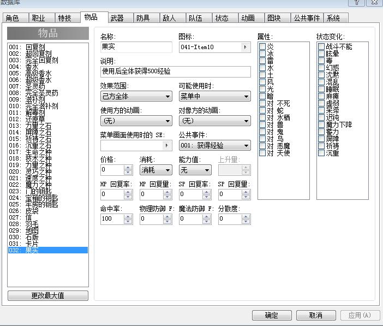This screenshot has width=383, height=326.
Task: Open the 效果范围 dropdown showing 己方全体
Action: (136, 96)
